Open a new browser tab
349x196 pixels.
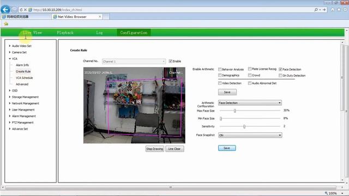tap(106, 17)
